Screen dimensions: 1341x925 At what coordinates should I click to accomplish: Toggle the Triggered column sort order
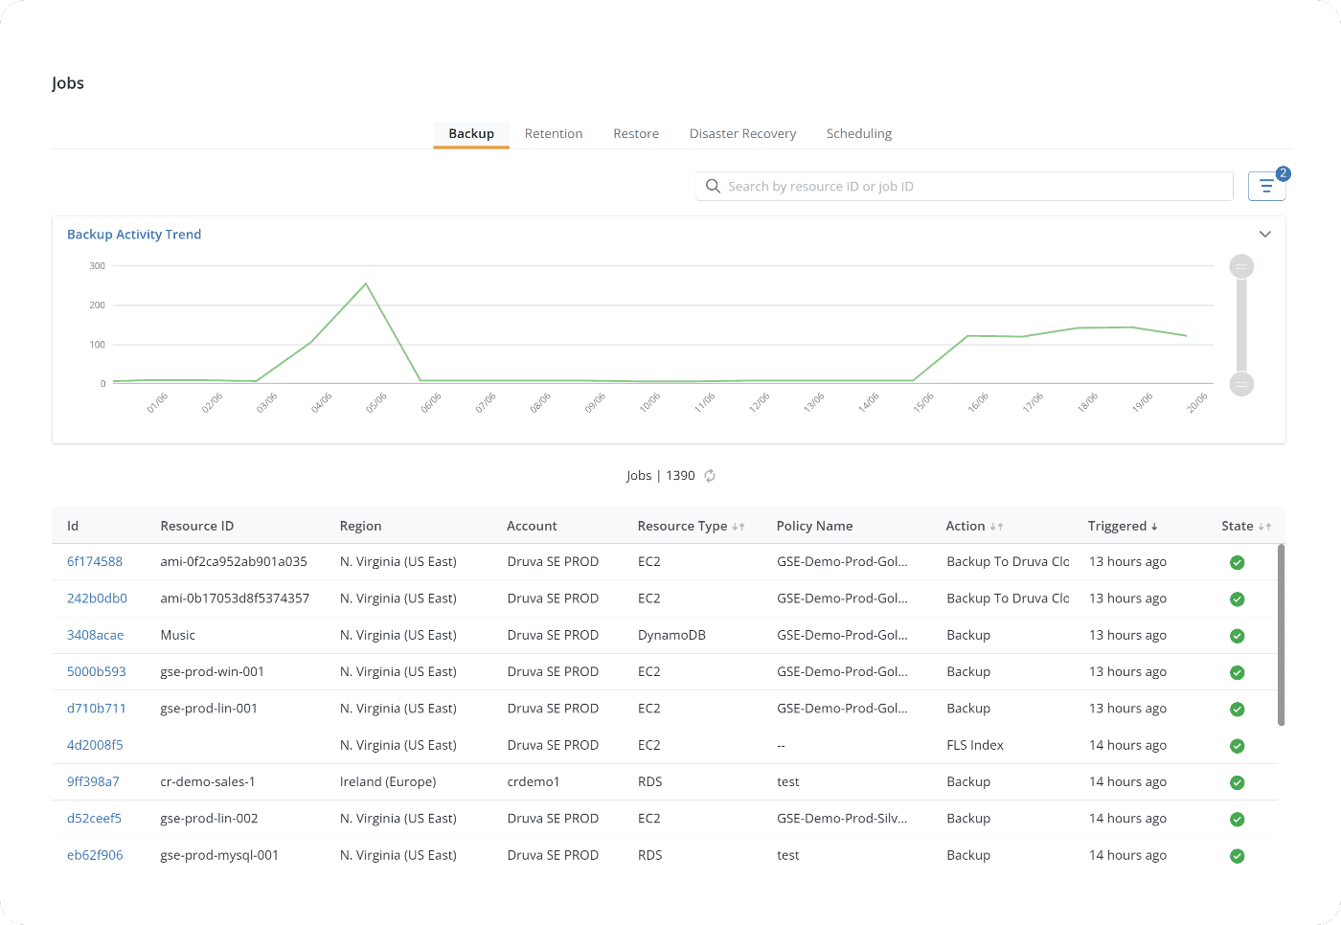coord(1155,526)
